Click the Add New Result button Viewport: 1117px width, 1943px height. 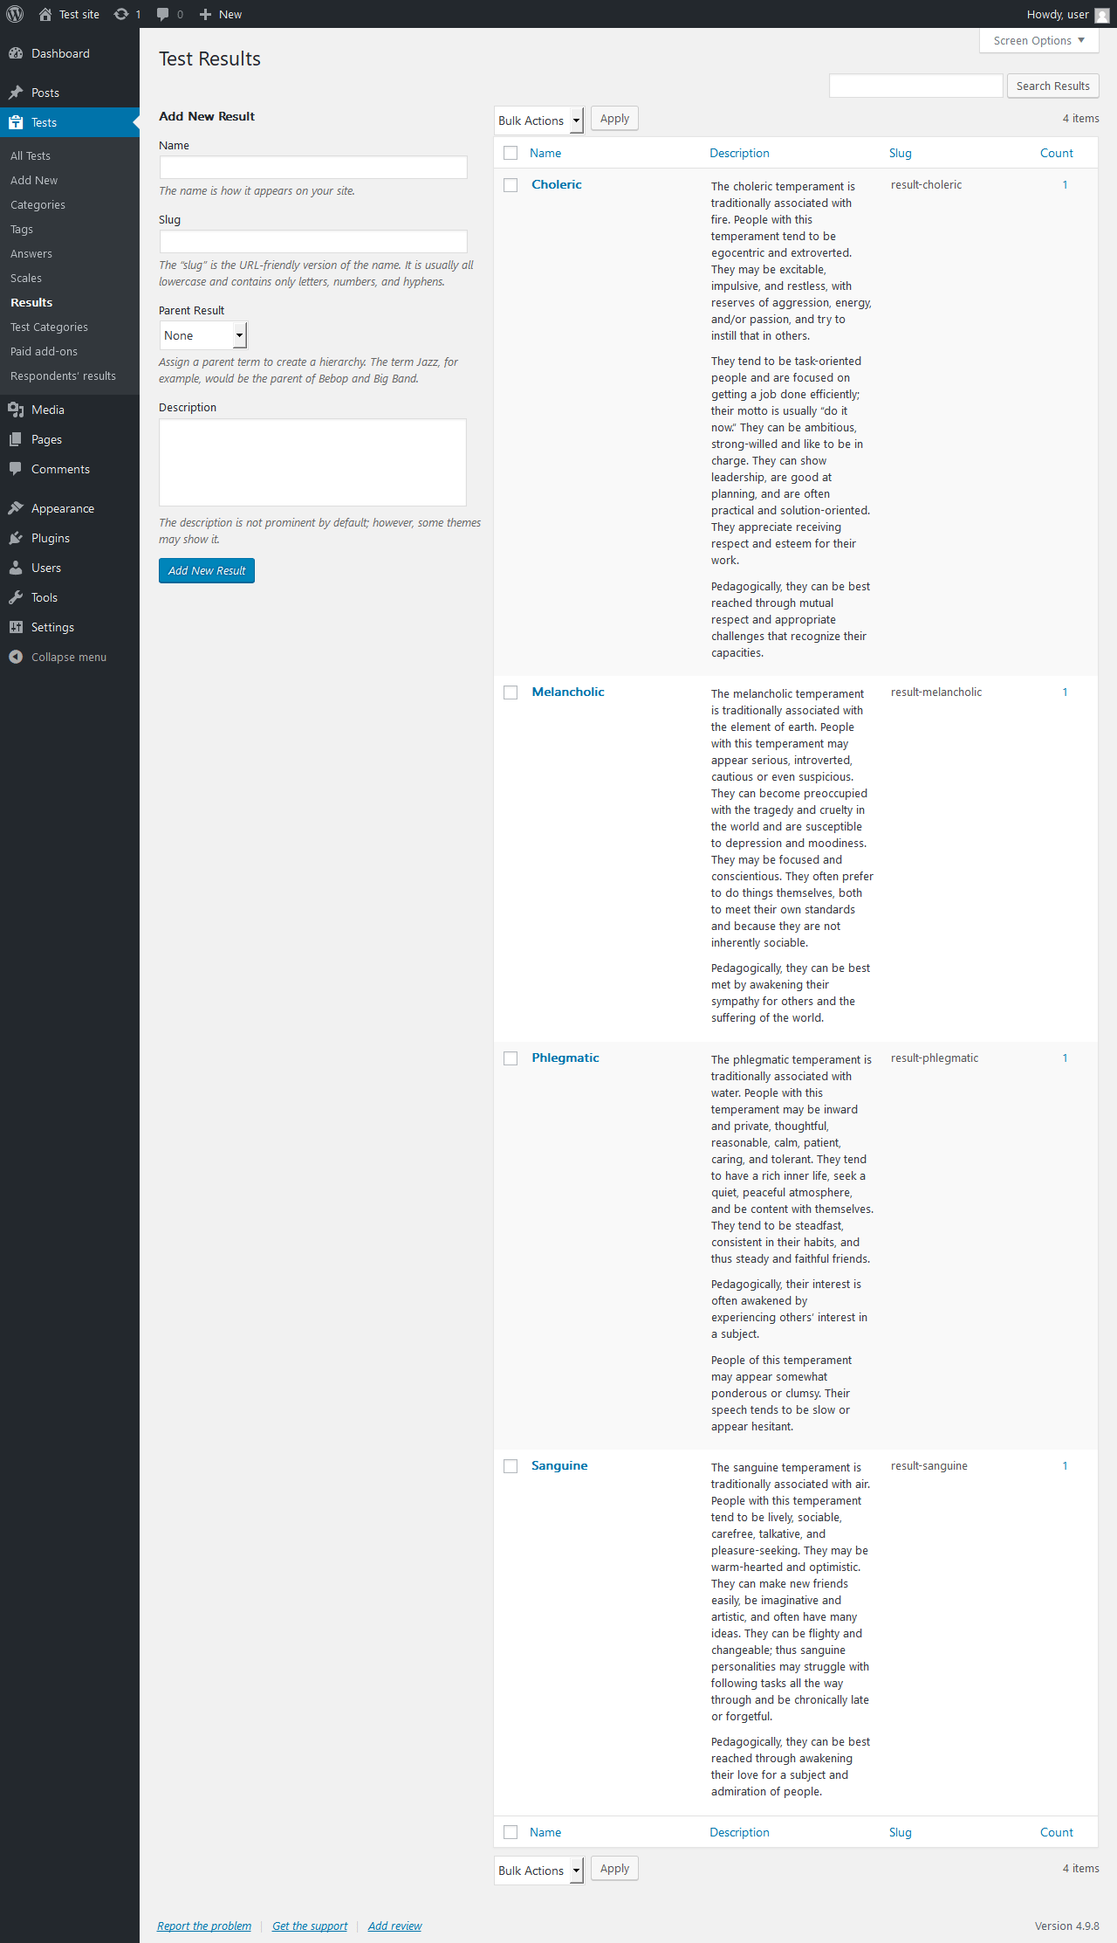click(207, 570)
